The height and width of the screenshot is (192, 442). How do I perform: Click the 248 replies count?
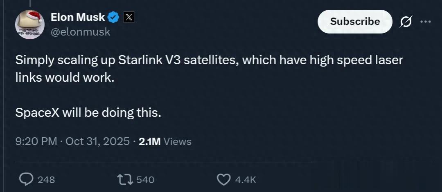(46, 179)
